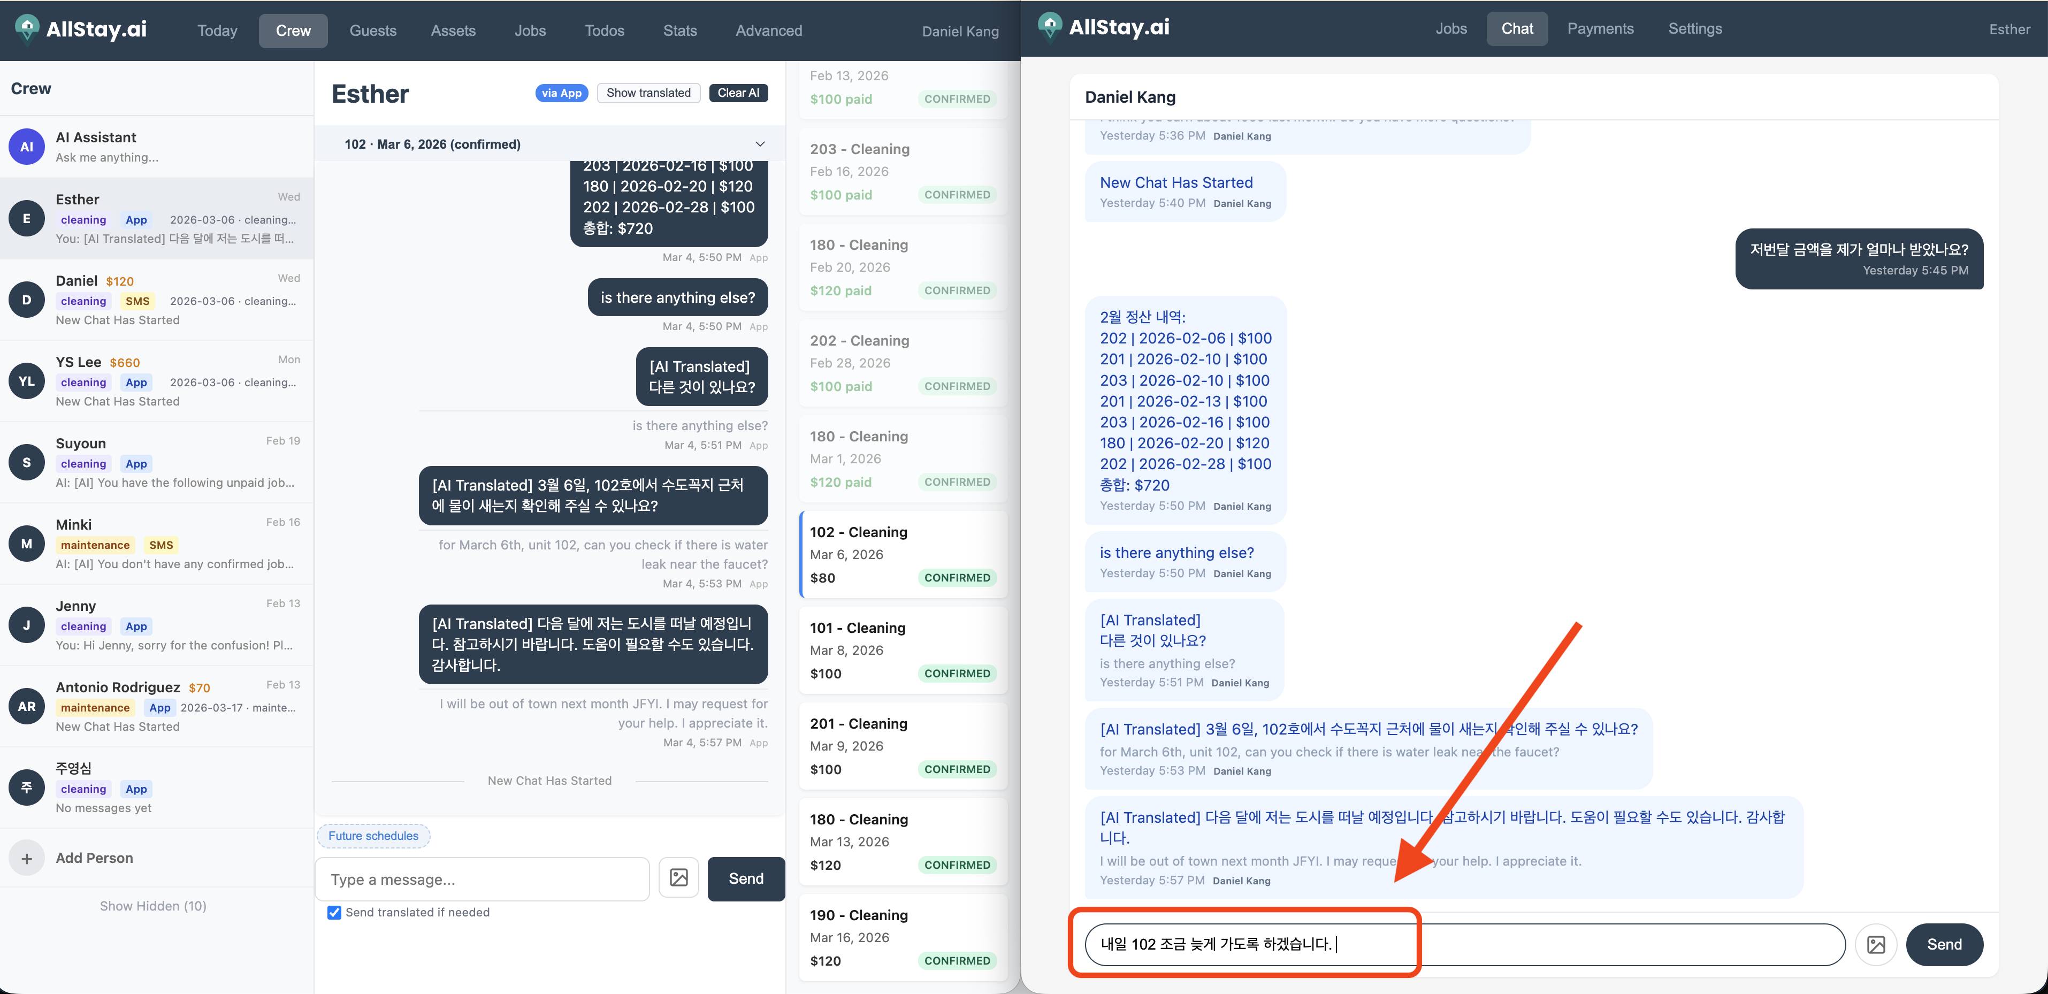This screenshot has height=994, width=2048.
Task: Click the 'via App' channel badge
Action: [x=561, y=93]
